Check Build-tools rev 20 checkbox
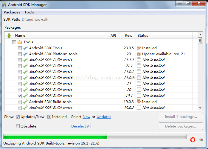 pyautogui.click(x=20, y=90)
